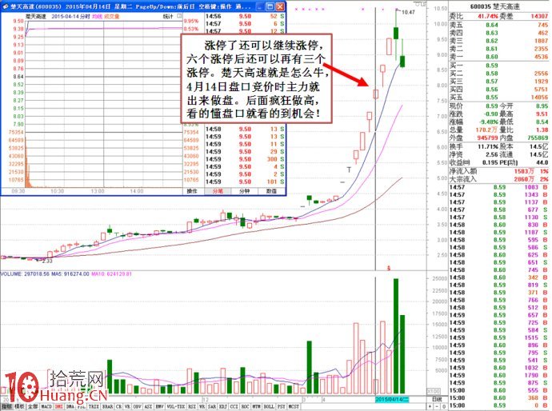Switch popup to 分笔 tab
The height and width of the screenshot is (411, 552).
click(x=218, y=191)
